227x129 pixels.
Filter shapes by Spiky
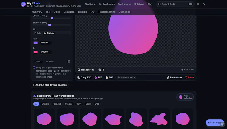[88, 104]
